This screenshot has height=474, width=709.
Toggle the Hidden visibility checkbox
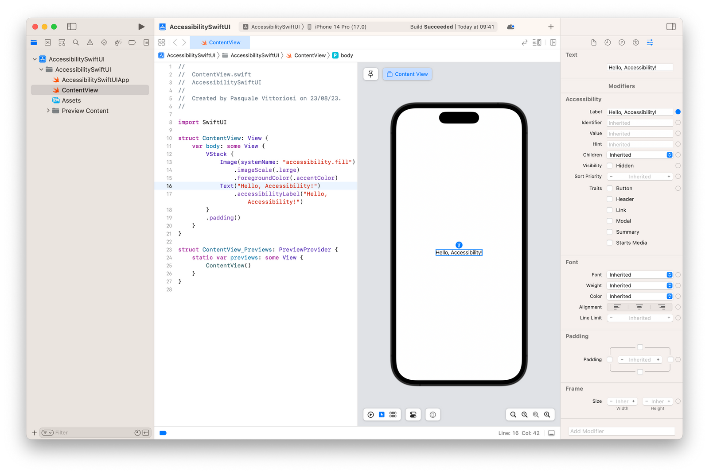coord(610,166)
